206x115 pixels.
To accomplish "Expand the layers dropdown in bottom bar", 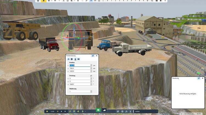I will pos(85,111).
